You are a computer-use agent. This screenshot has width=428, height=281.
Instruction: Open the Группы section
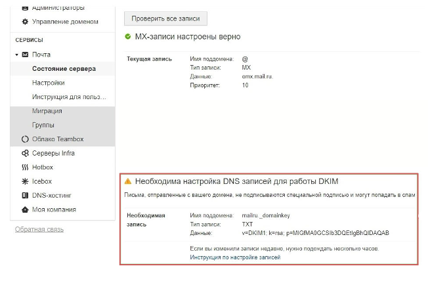coord(43,125)
